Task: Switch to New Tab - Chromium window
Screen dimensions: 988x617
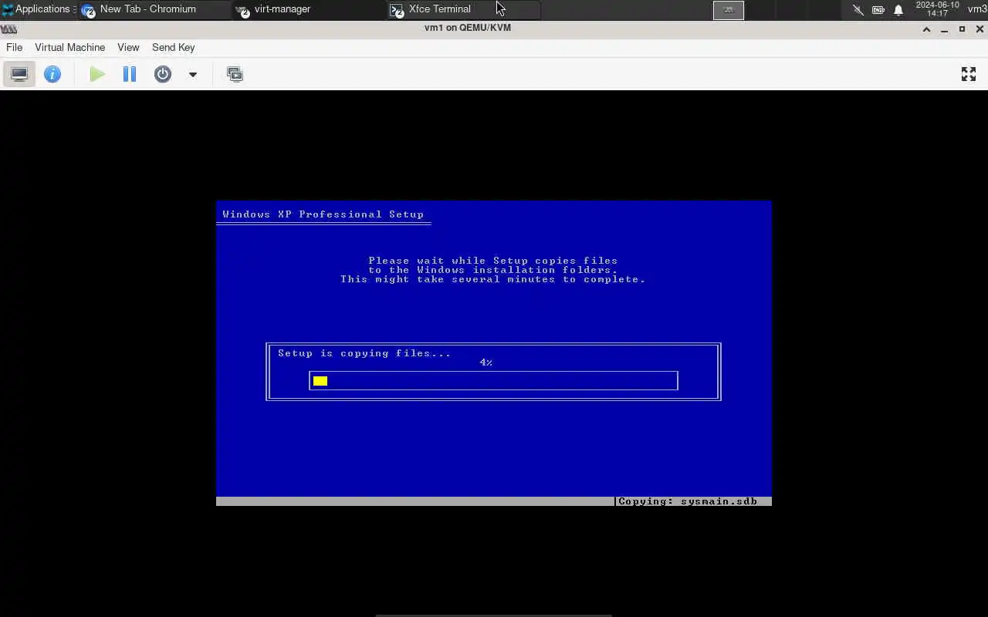Action: click(x=154, y=9)
